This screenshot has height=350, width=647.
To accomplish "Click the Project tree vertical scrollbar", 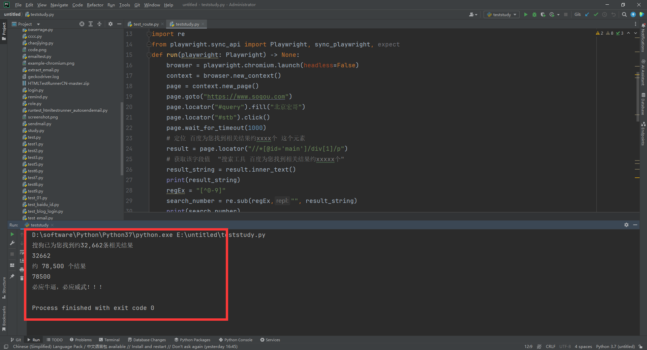I will coord(122,138).
